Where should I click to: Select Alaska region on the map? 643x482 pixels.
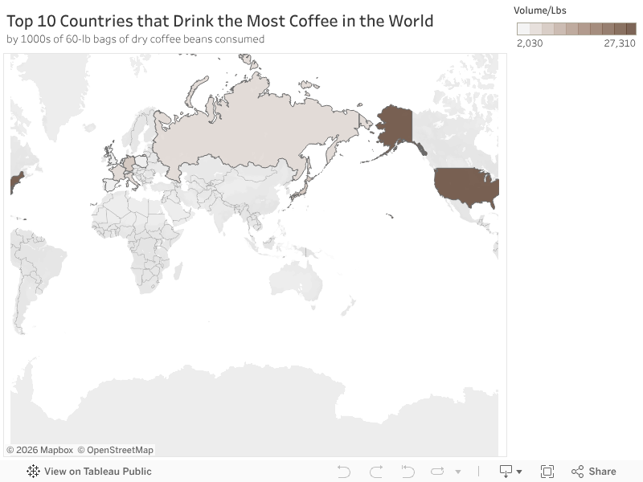pyautogui.click(x=396, y=125)
